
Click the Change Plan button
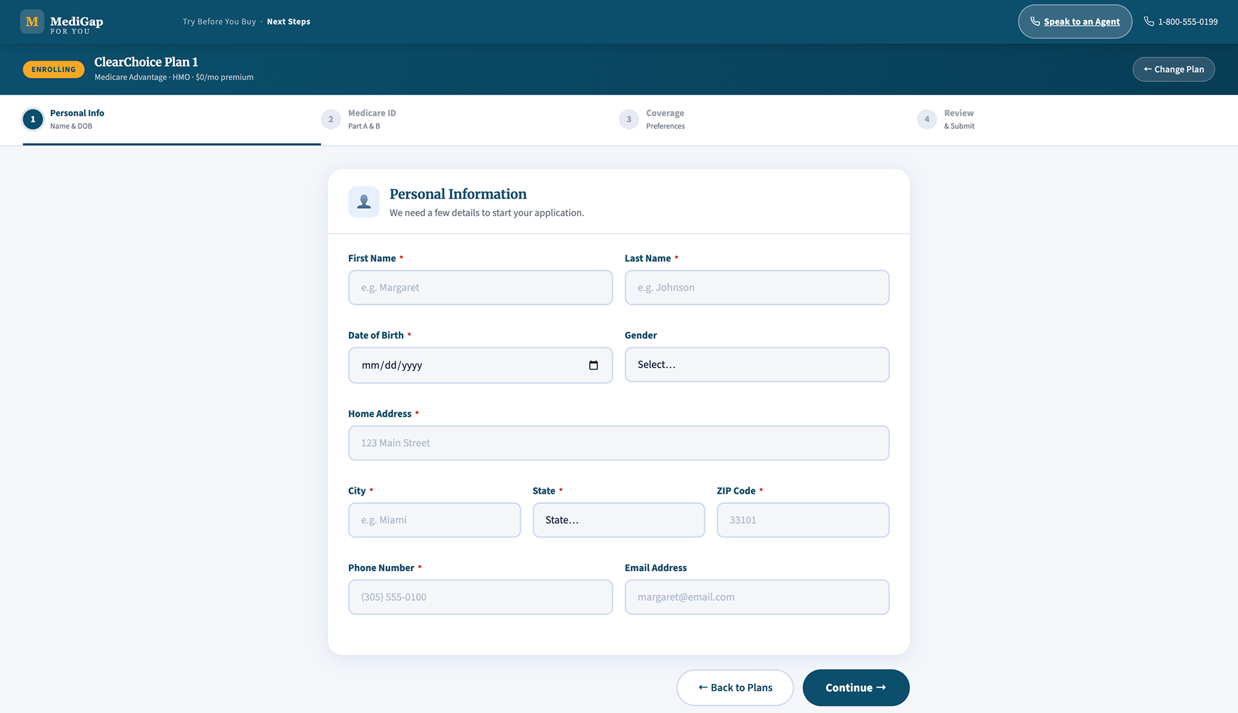click(1173, 69)
